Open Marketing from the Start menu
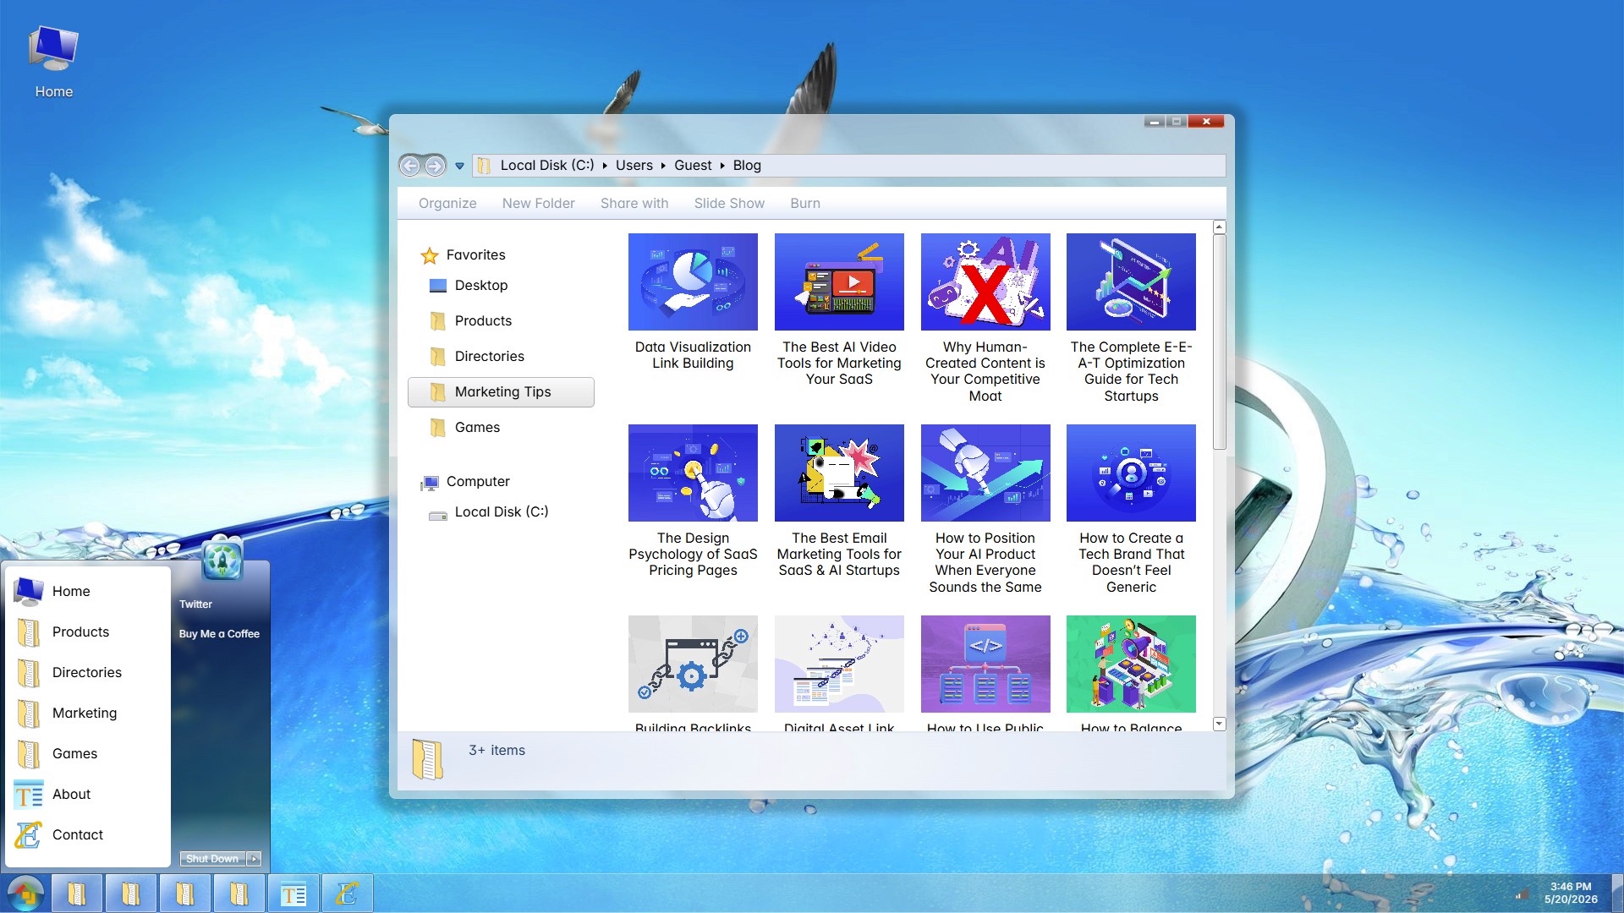The width and height of the screenshot is (1624, 913). point(88,713)
